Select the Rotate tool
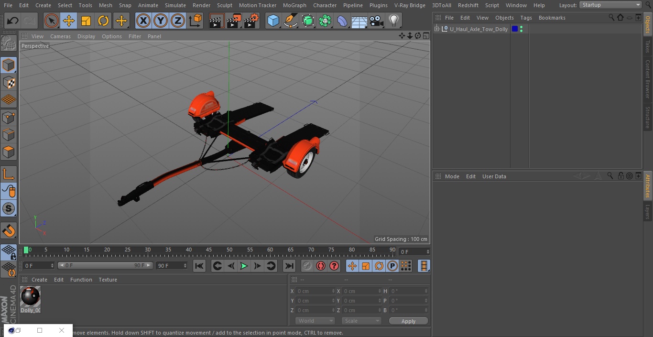 pos(103,21)
